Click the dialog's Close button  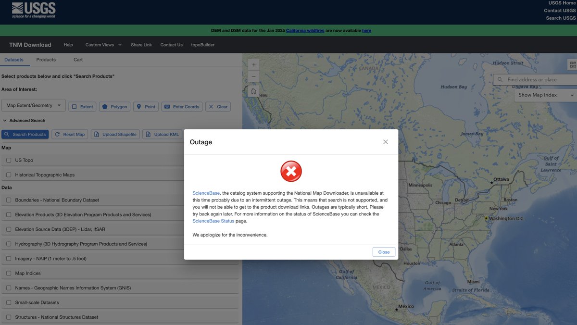[x=384, y=252]
